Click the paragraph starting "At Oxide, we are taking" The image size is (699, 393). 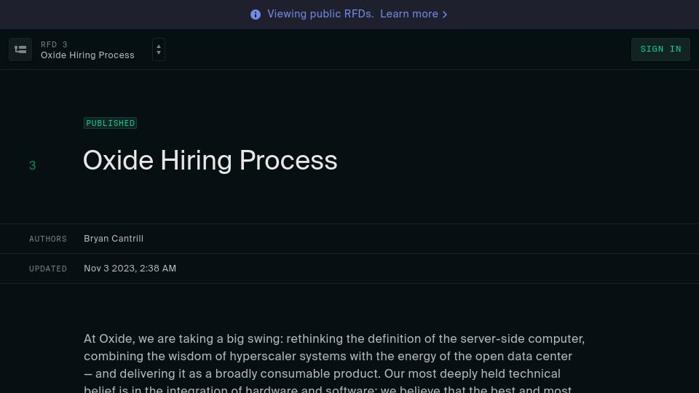tap(334, 363)
